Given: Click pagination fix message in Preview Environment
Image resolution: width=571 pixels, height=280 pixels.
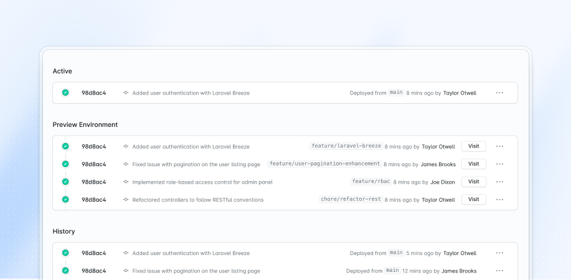Looking at the screenshot, I should [196, 164].
